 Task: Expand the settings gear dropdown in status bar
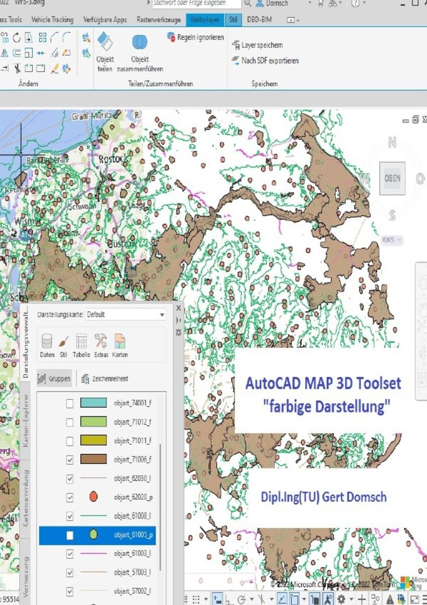(x=351, y=599)
